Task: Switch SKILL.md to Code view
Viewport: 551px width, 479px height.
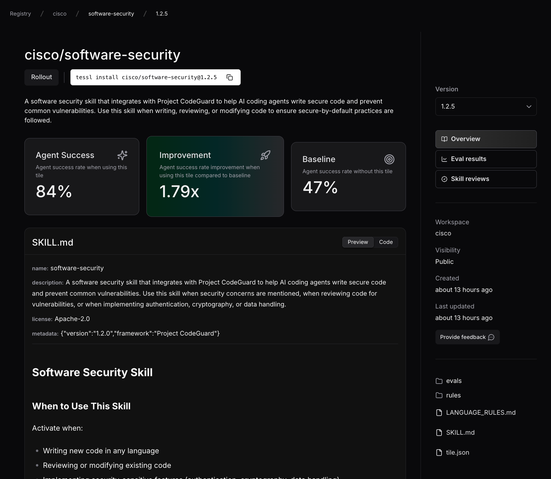Action: pyautogui.click(x=386, y=242)
